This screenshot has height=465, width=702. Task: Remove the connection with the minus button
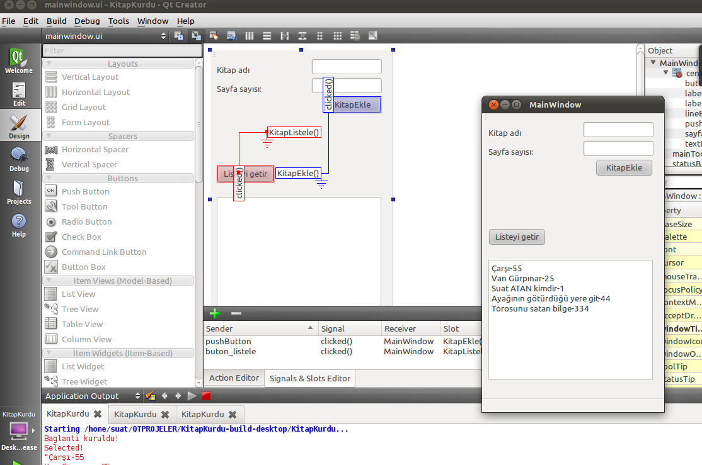236,313
